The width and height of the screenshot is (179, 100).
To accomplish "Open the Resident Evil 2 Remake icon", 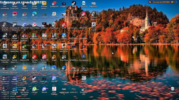I will pyautogui.click(x=5, y=59).
